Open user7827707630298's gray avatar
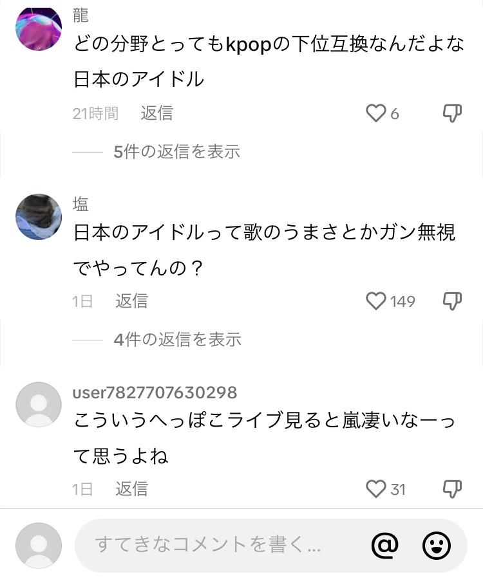This screenshot has height=583, width=483. coord(39,404)
